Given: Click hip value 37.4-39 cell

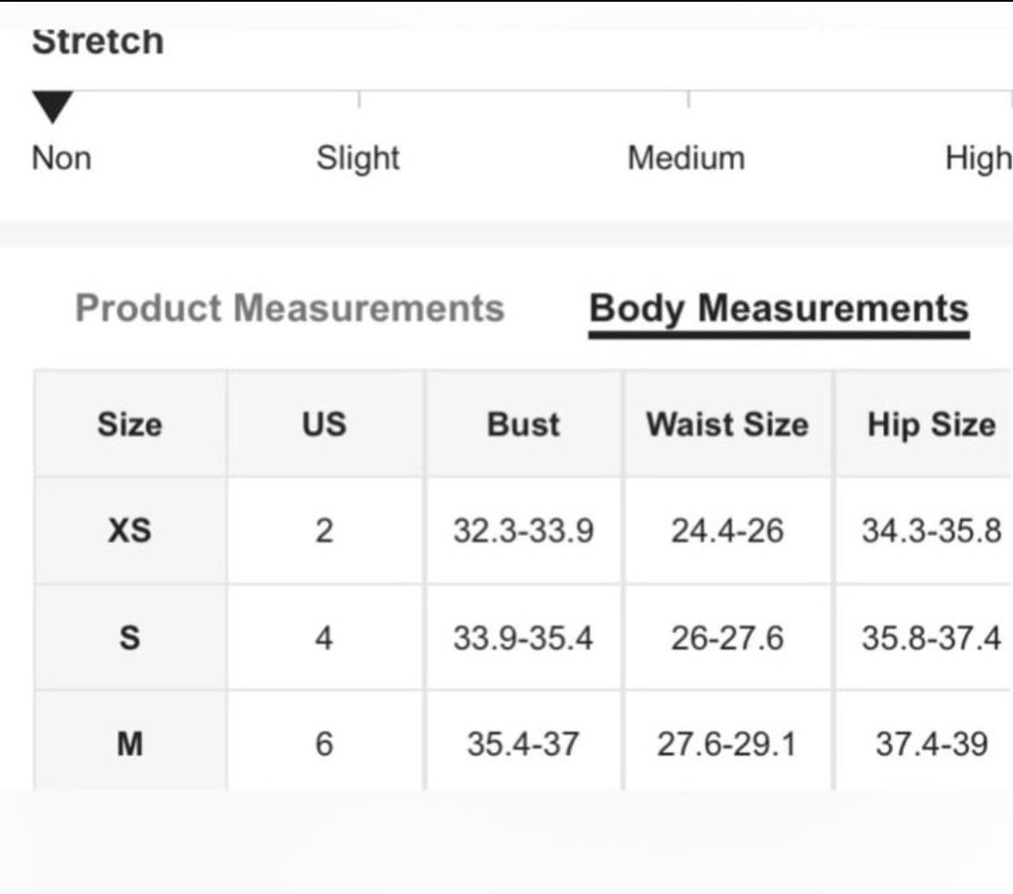Looking at the screenshot, I should point(931,743).
